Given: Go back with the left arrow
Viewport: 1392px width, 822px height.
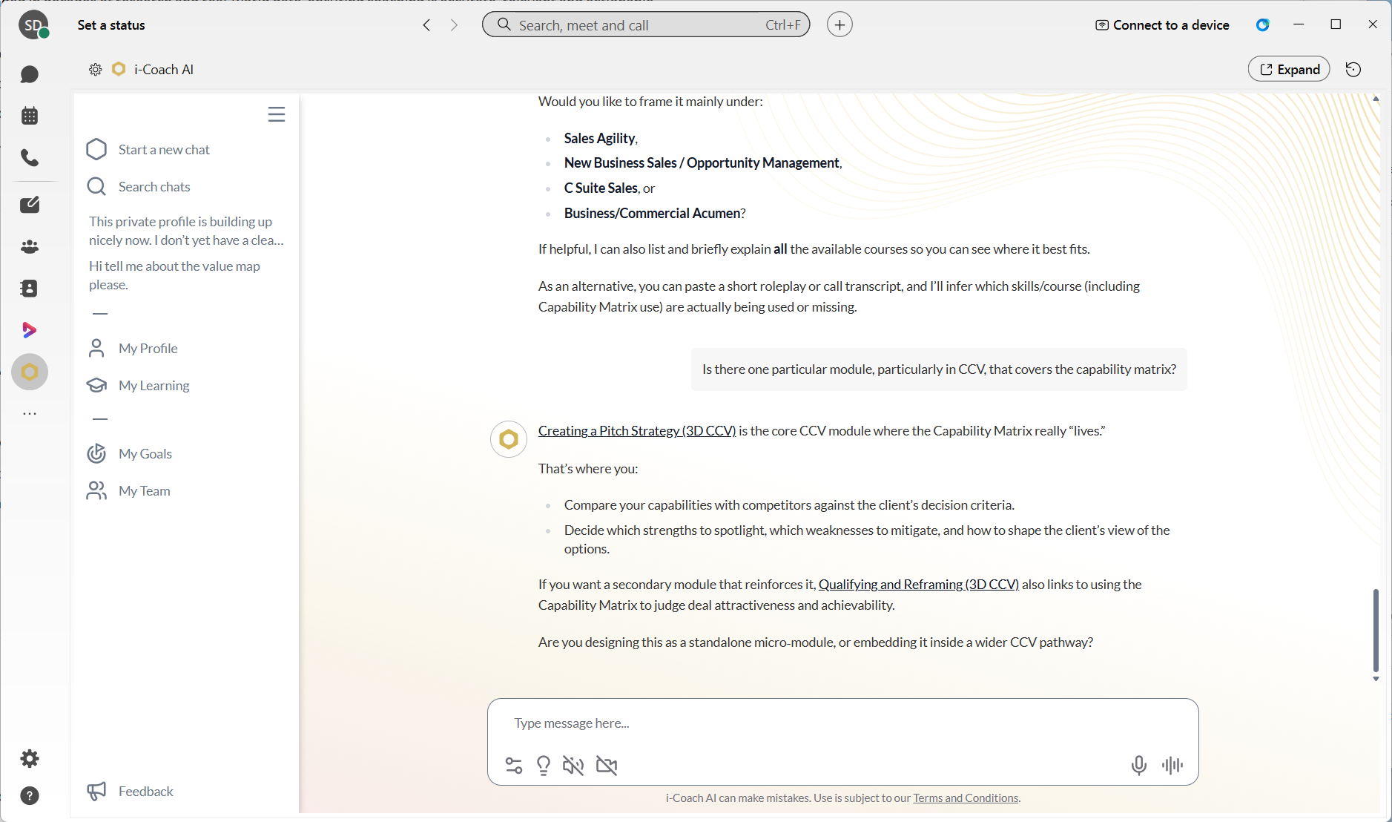Looking at the screenshot, I should pos(426,25).
